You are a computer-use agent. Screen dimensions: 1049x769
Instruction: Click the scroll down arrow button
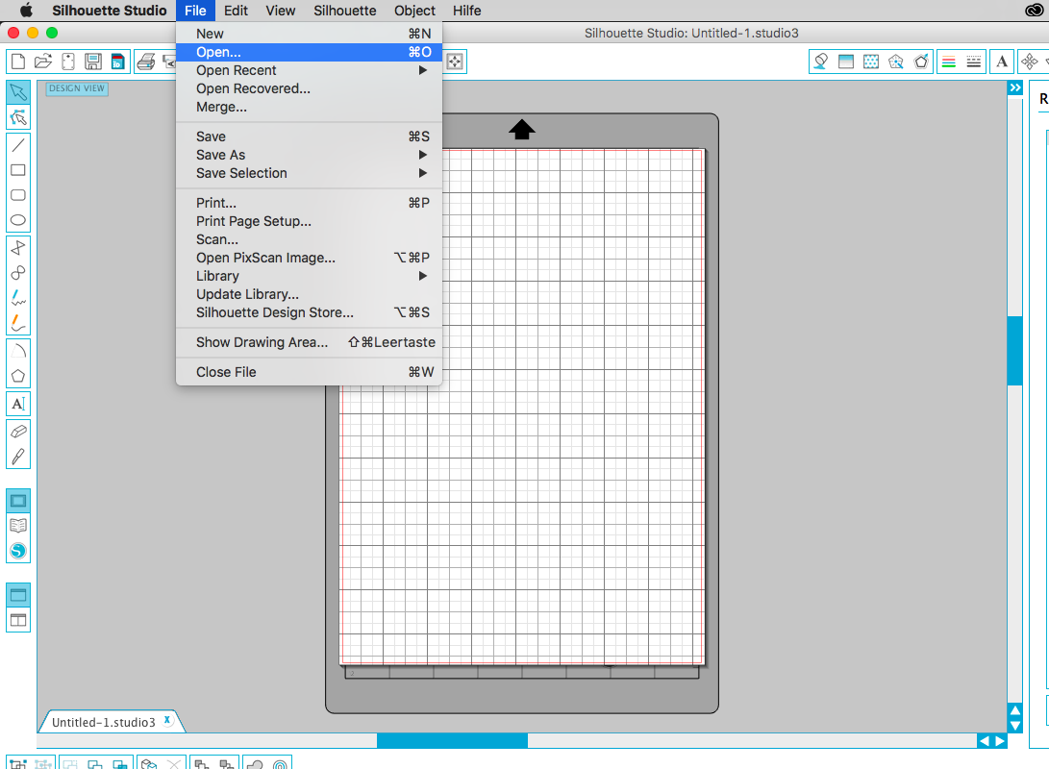pos(1015,726)
